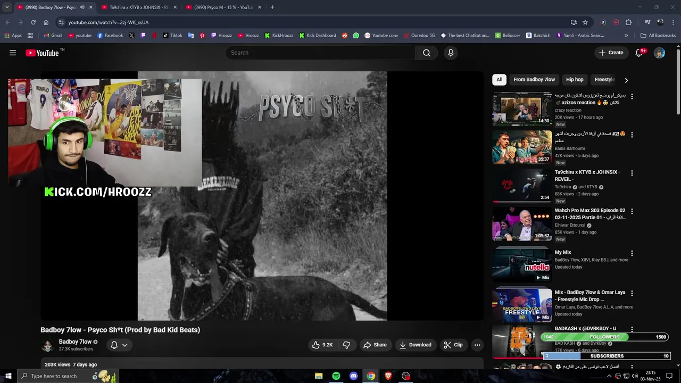This screenshot has width=681, height=383.
Task: Open the Tiktok bookmark
Action: point(172,36)
